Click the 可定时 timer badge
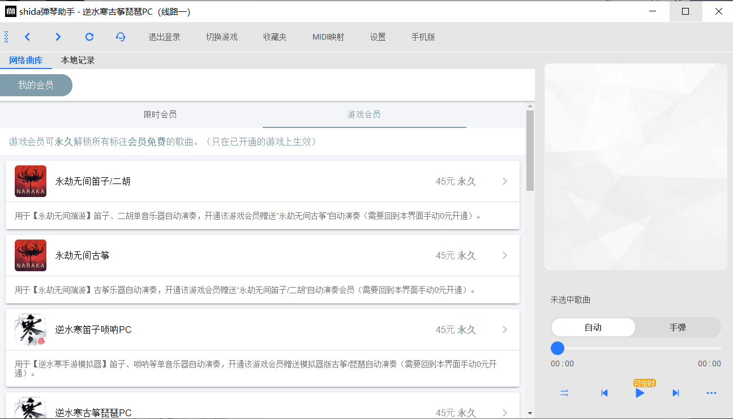This screenshot has height=419, width=733. (x=644, y=383)
